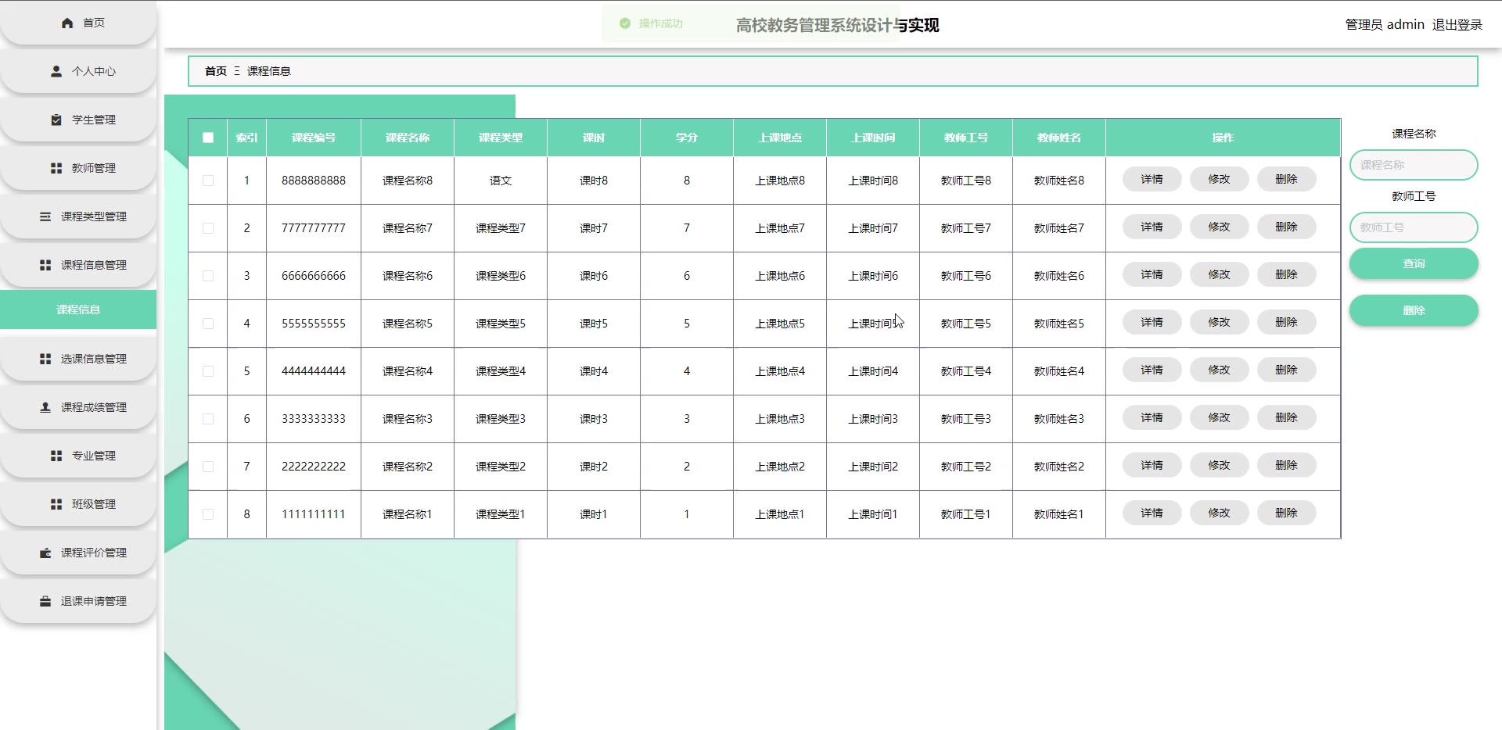The width and height of the screenshot is (1502, 730).
Task: Click the 上课地点3 cell
Action: tap(780, 419)
